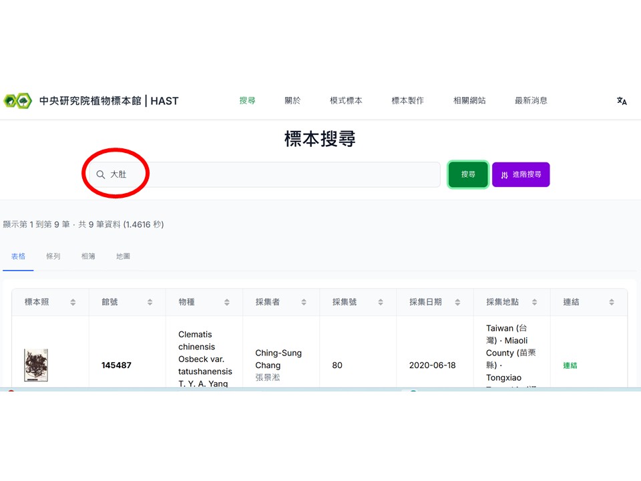Viewport: 641px width, 481px height.
Task: Open specimen thumbnail image for 145487
Action: (x=35, y=365)
